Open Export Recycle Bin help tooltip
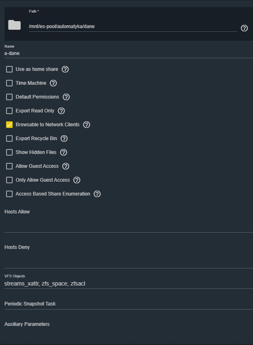Screen dimensions: 253x345 64,138
